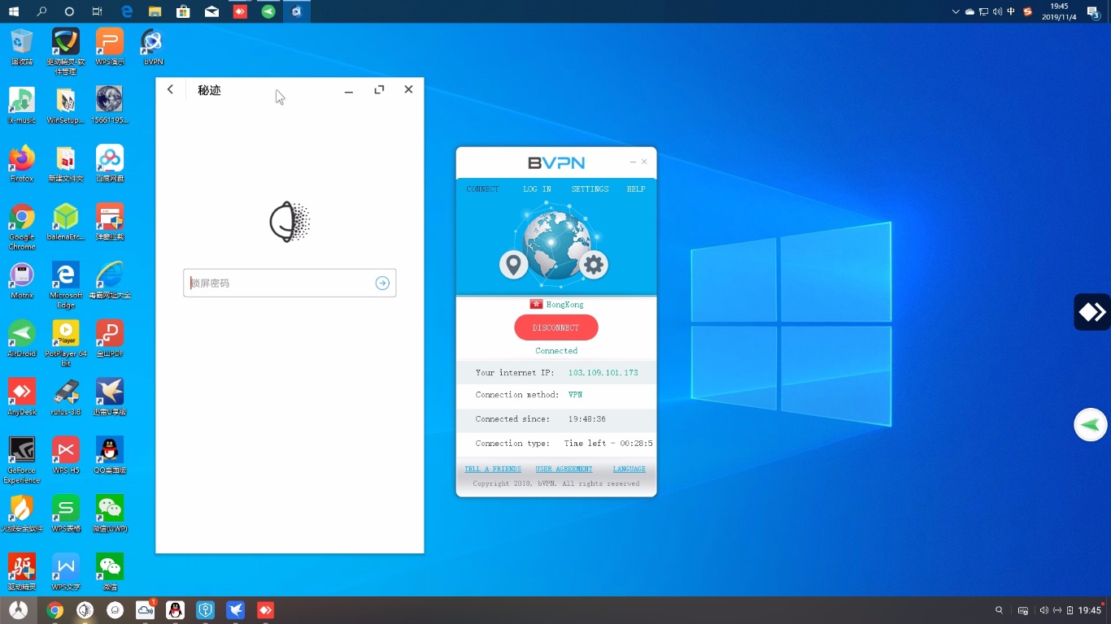Select the AnyDesk desktop icon
Screen dimensions: 1111x624
[22, 397]
